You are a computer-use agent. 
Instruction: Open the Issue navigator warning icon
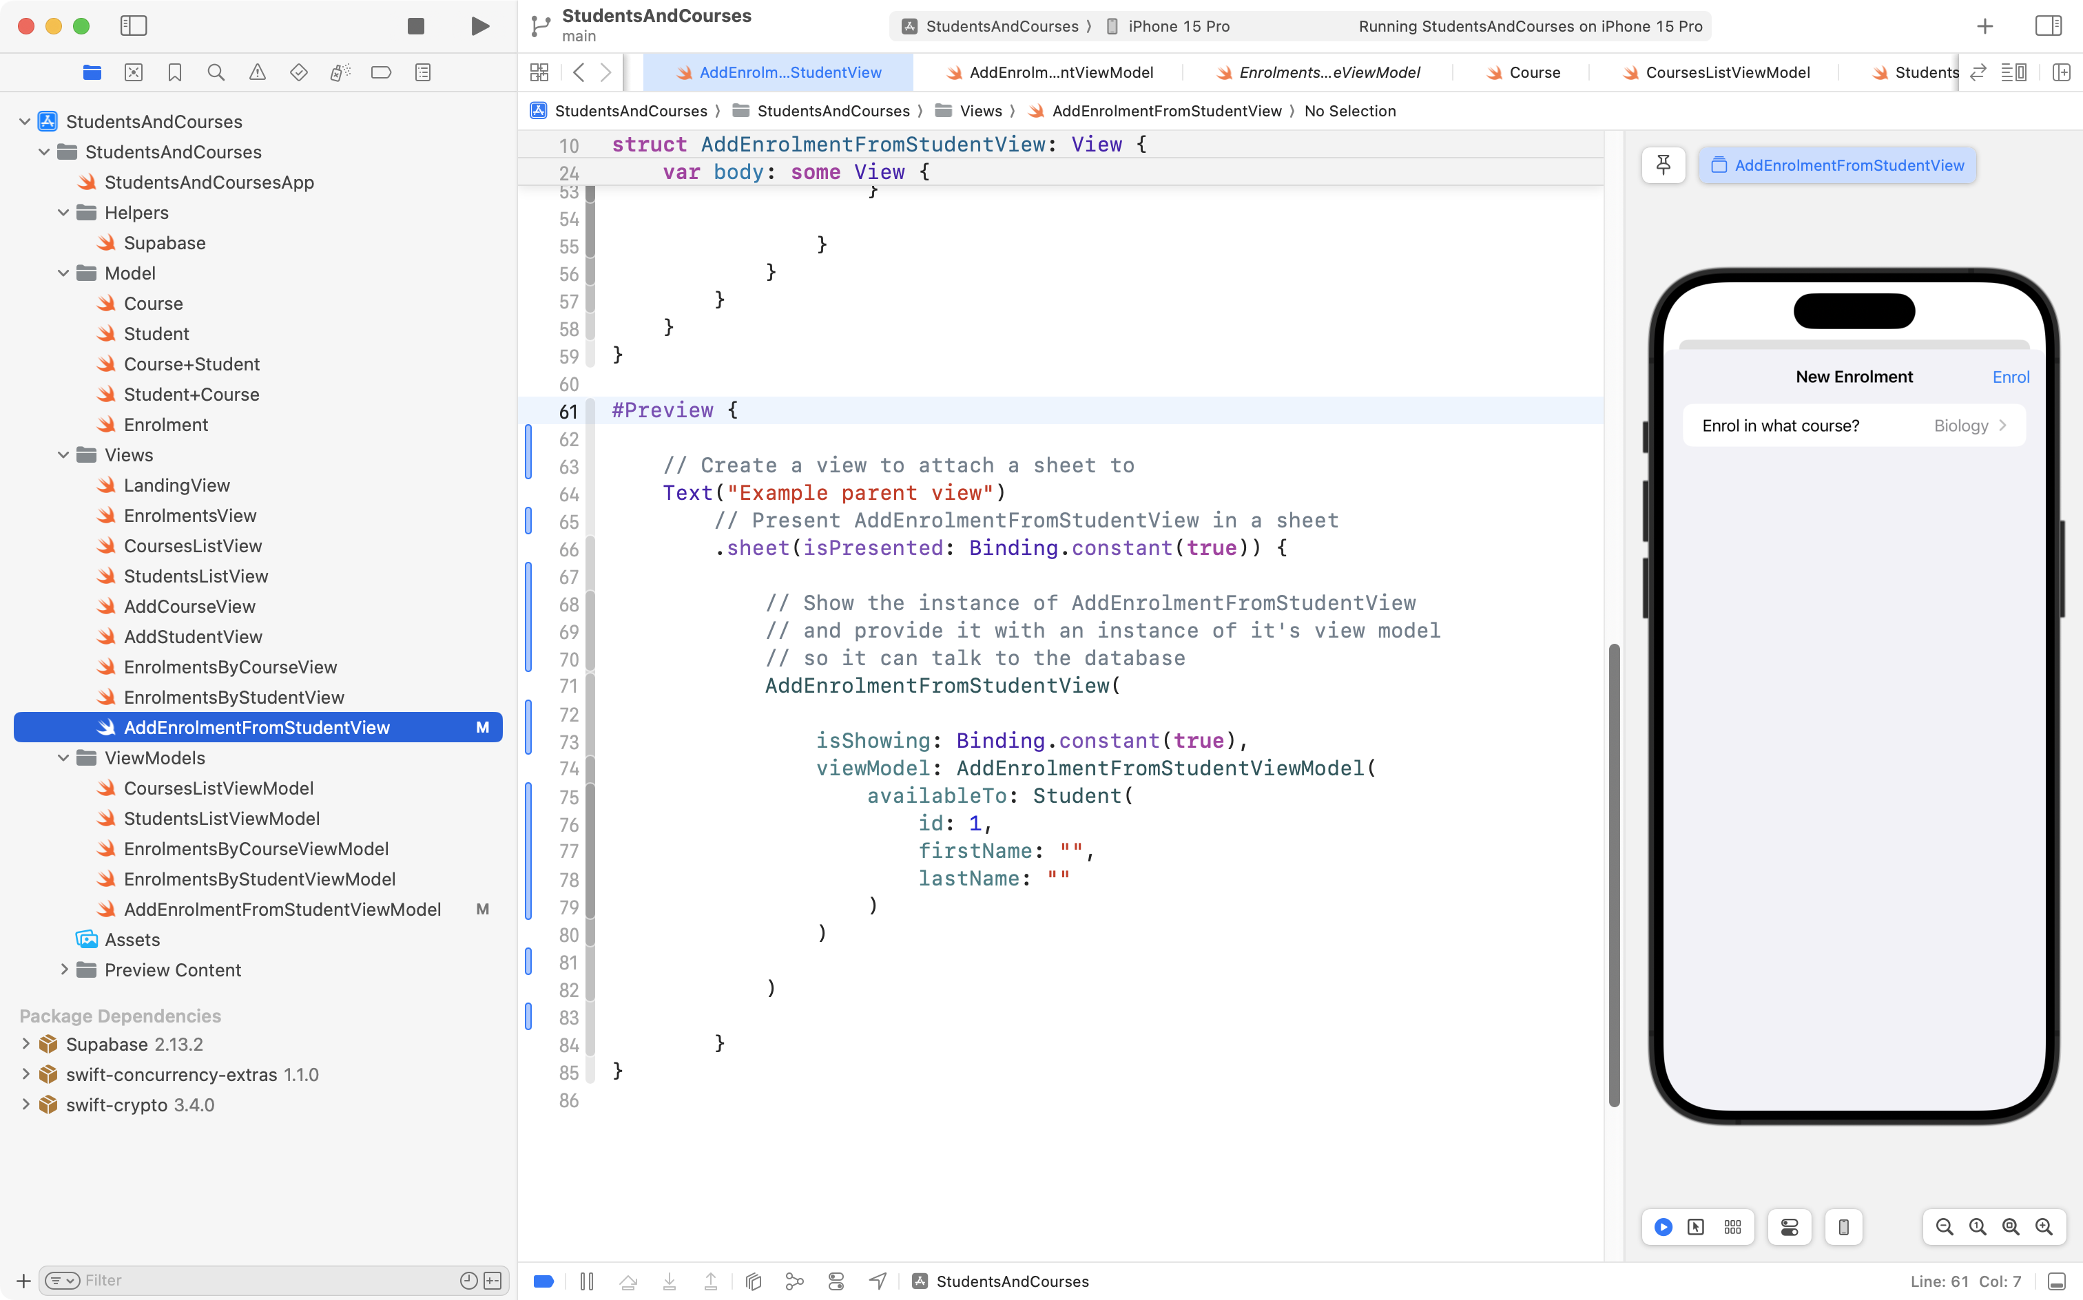(x=257, y=73)
